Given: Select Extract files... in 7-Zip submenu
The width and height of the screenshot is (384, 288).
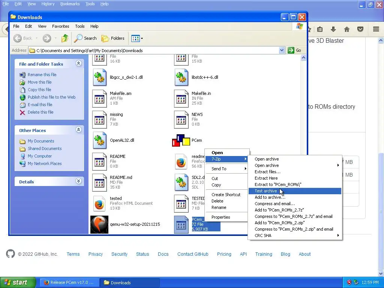Looking at the screenshot, I should (x=295, y=172).
